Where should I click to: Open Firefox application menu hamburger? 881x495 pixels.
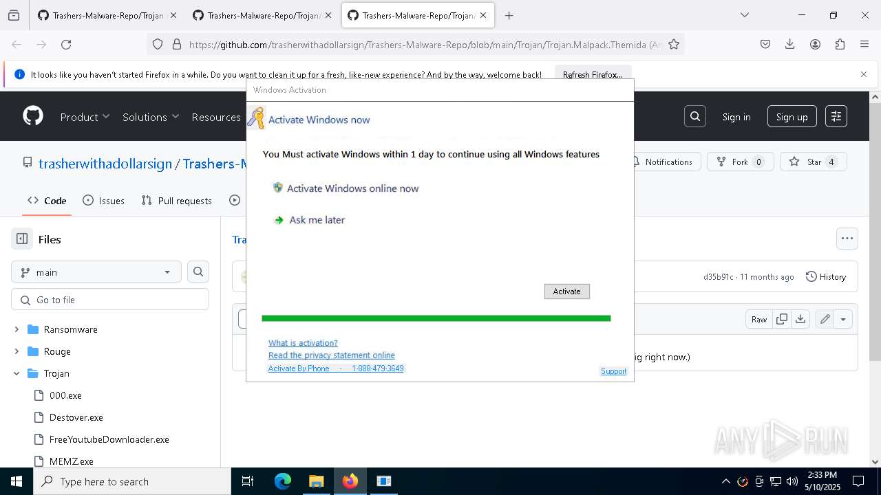click(x=864, y=44)
